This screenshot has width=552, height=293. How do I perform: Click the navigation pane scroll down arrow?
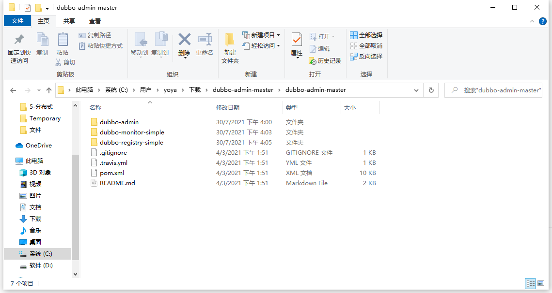click(75, 274)
